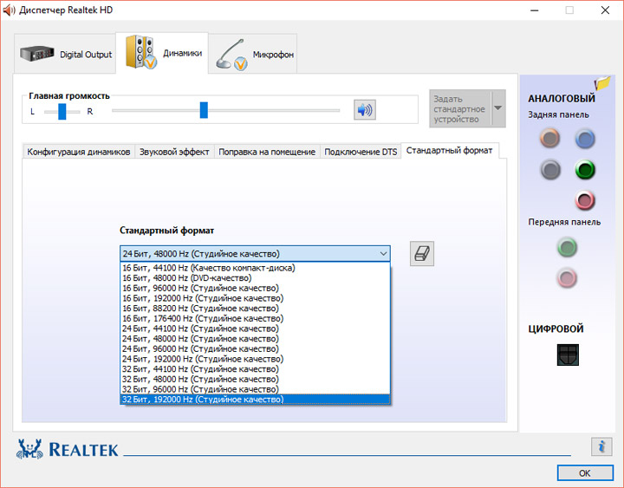The image size is (624, 488).
Task: Click Задать стандартное устройство button
Action: coord(460,108)
